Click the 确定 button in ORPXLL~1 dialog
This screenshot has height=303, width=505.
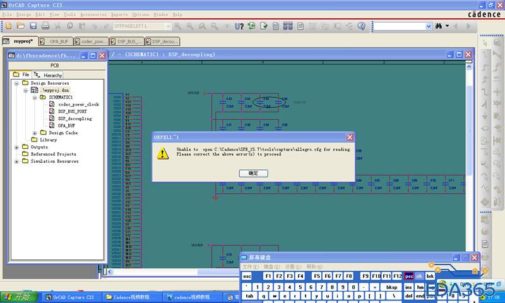[254, 173]
